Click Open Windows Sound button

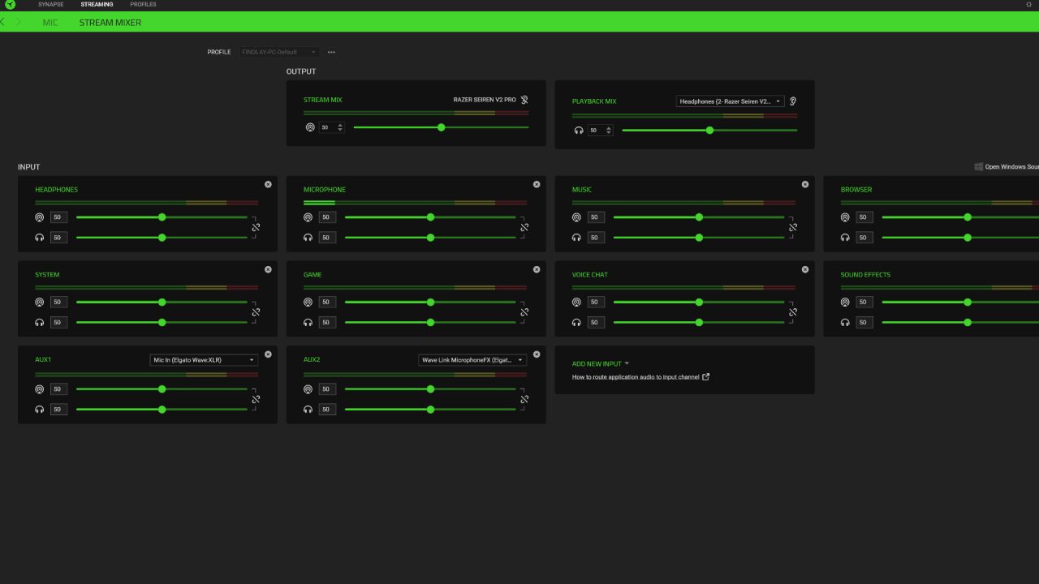pyautogui.click(x=1007, y=167)
